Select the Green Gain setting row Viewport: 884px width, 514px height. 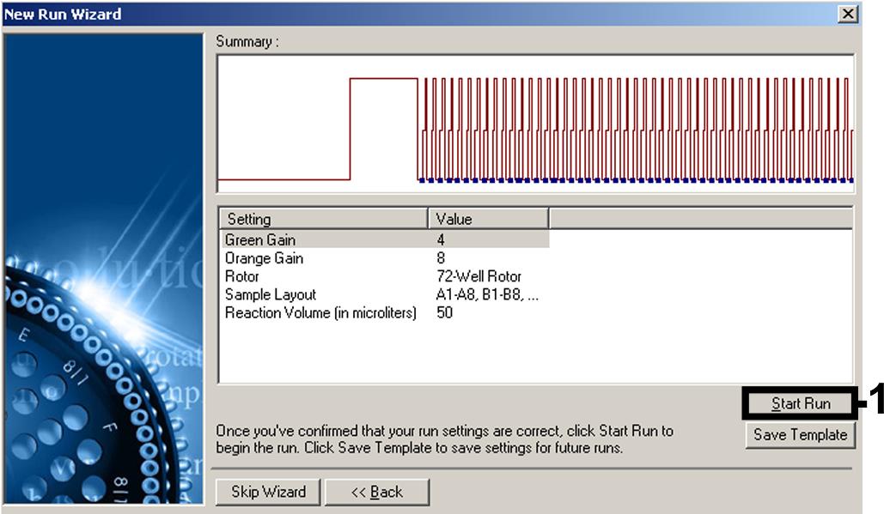point(385,239)
